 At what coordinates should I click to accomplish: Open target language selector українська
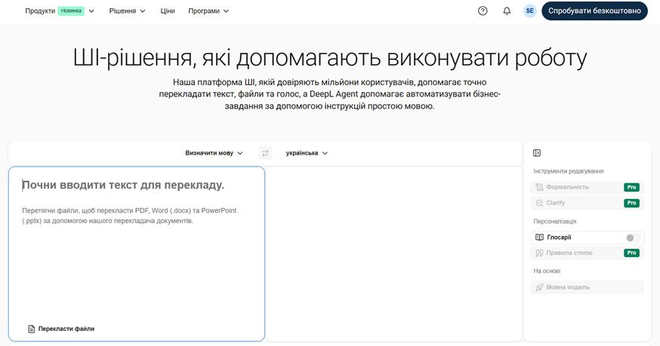307,153
